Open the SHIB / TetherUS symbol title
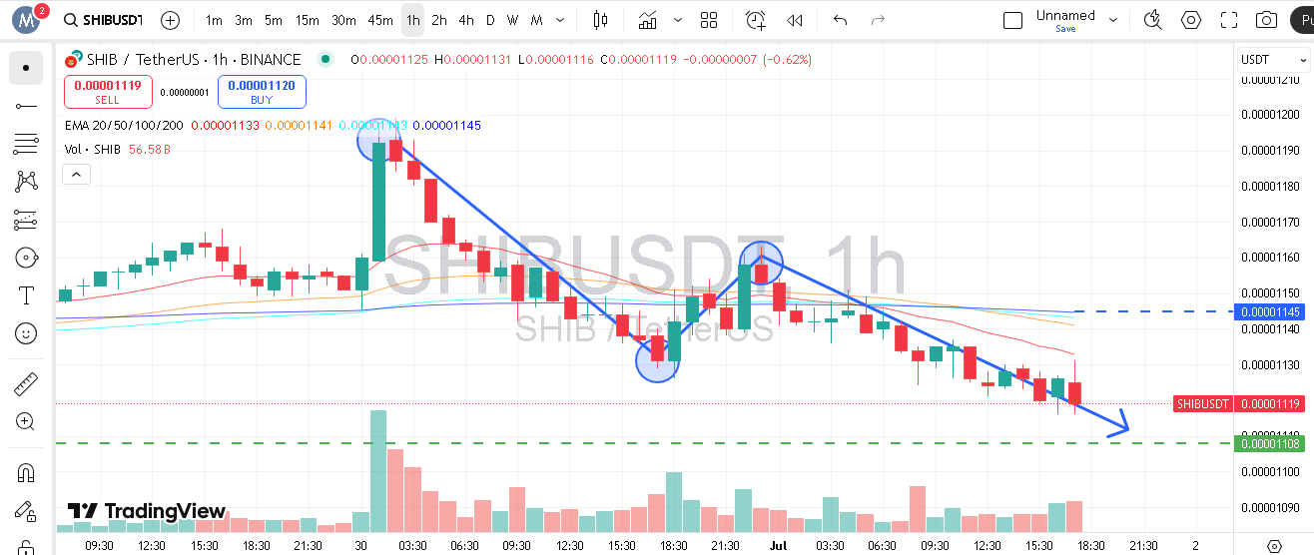This screenshot has height=555, width=1314. [x=192, y=60]
